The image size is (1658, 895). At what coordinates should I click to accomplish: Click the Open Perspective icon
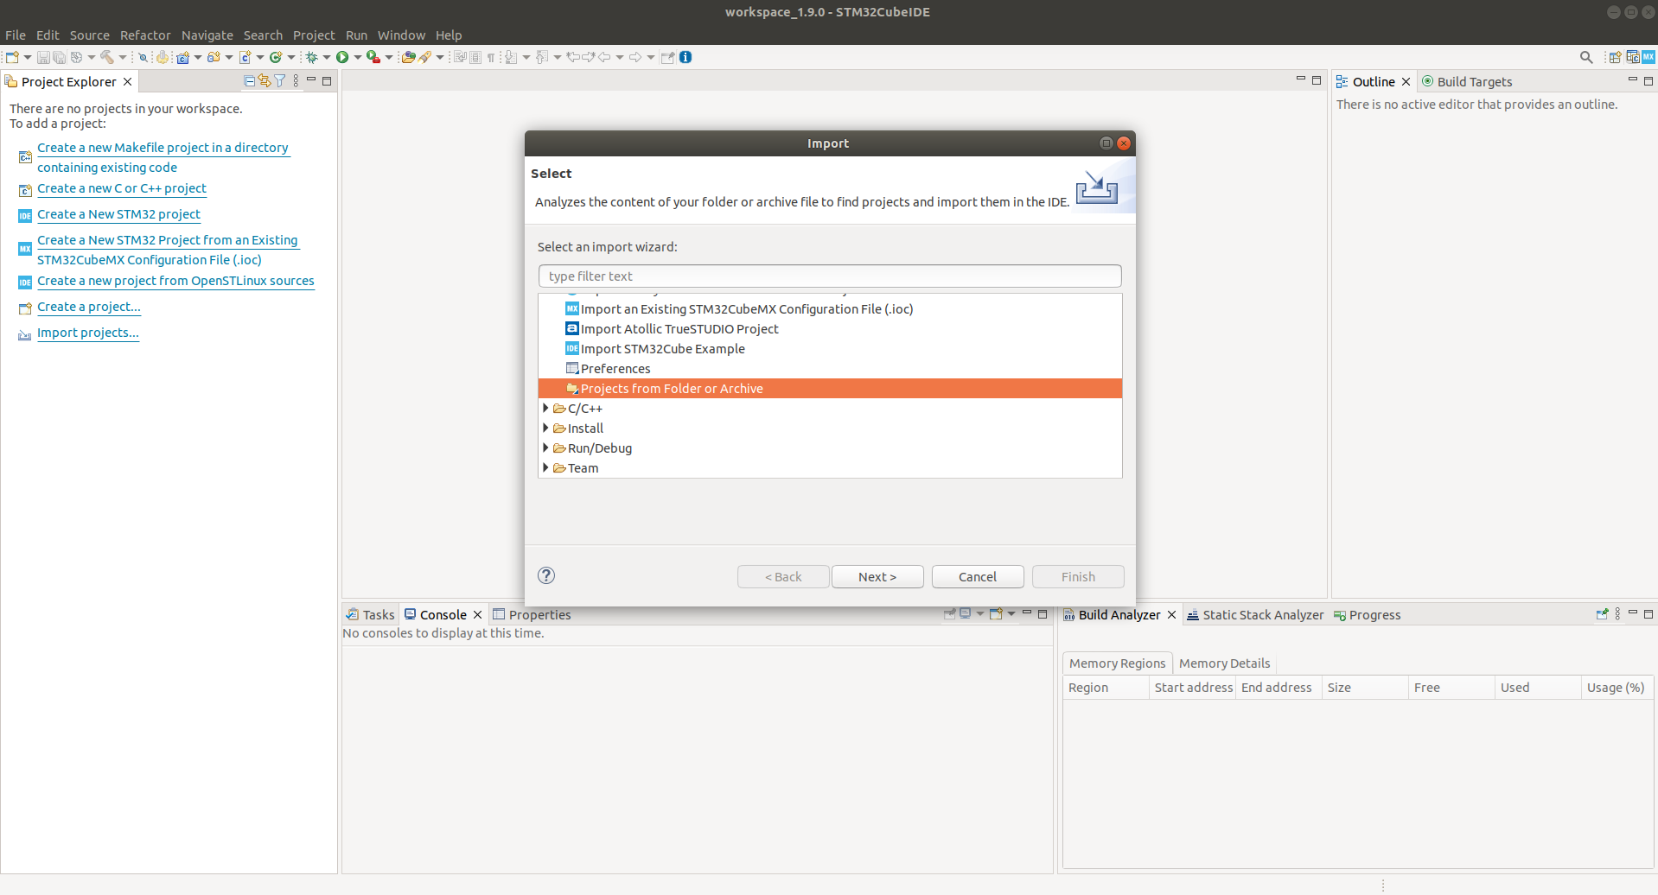(x=1614, y=57)
